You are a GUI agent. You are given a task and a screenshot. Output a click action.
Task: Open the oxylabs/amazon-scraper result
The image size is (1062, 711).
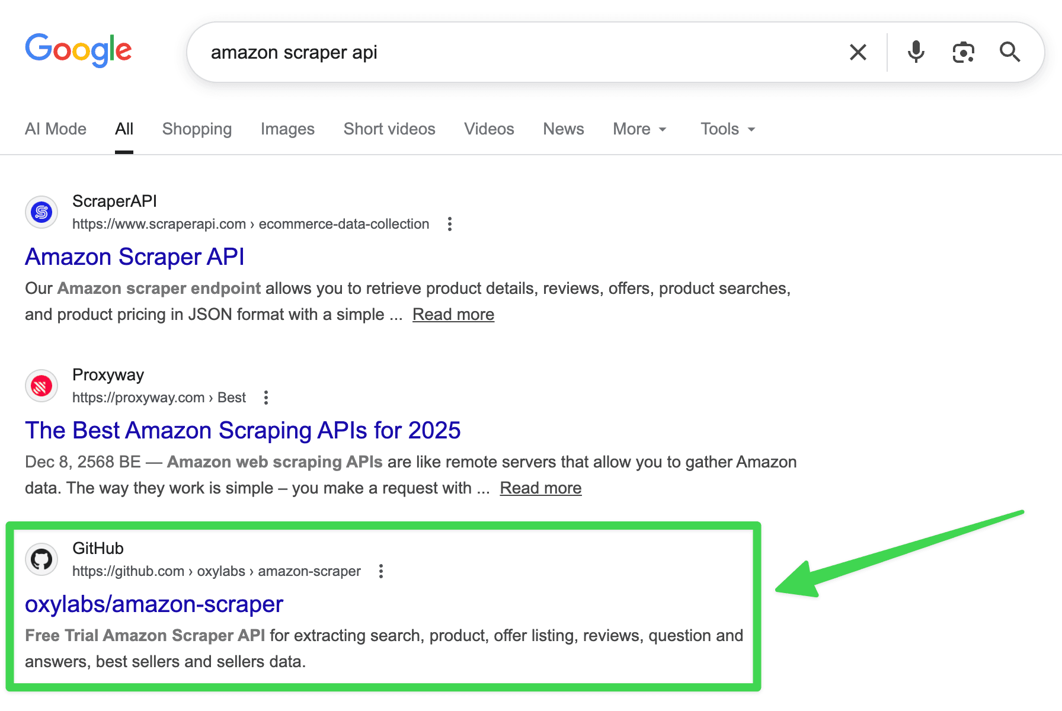(x=153, y=604)
